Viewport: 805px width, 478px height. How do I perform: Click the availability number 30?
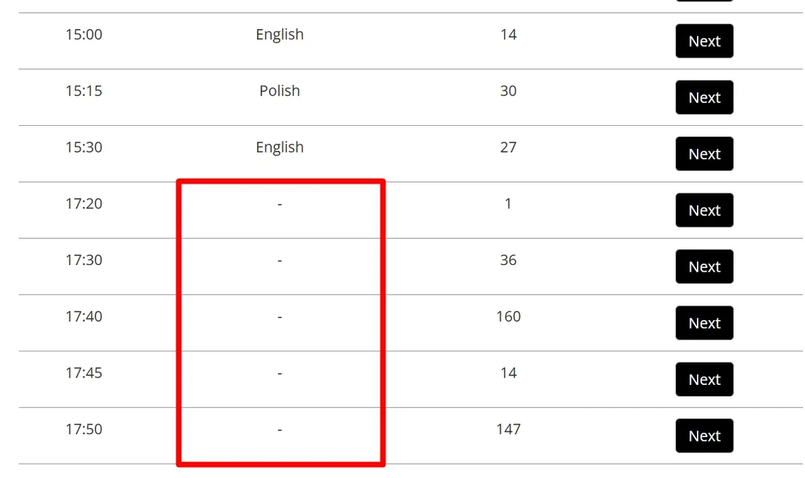point(508,91)
